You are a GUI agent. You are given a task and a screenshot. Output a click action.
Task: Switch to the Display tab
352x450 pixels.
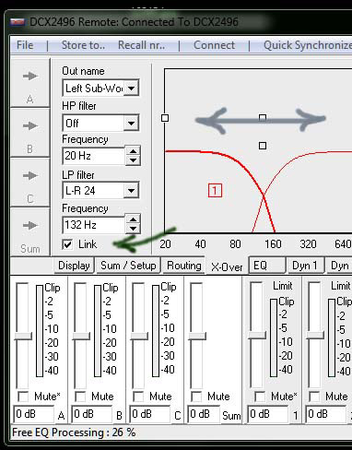tap(74, 266)
